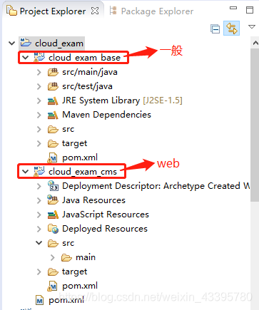Expand the Deployment Descriptor node

[39, 186]
